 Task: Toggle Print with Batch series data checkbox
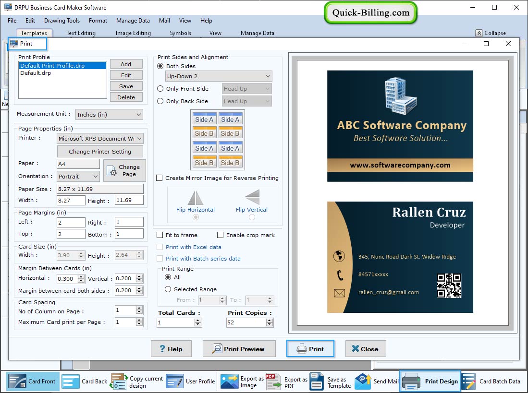[160, 259]
